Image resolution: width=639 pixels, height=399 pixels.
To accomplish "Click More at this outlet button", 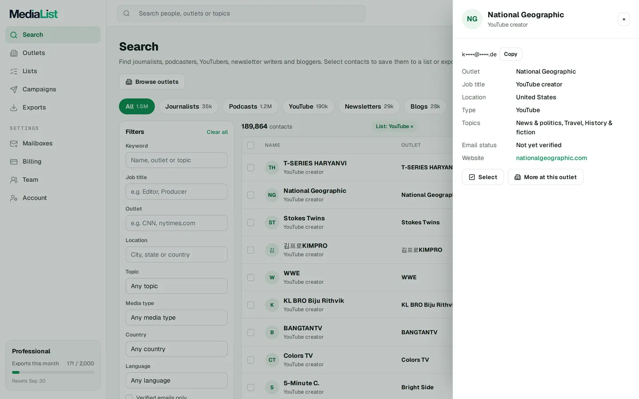I will (545, 177).
